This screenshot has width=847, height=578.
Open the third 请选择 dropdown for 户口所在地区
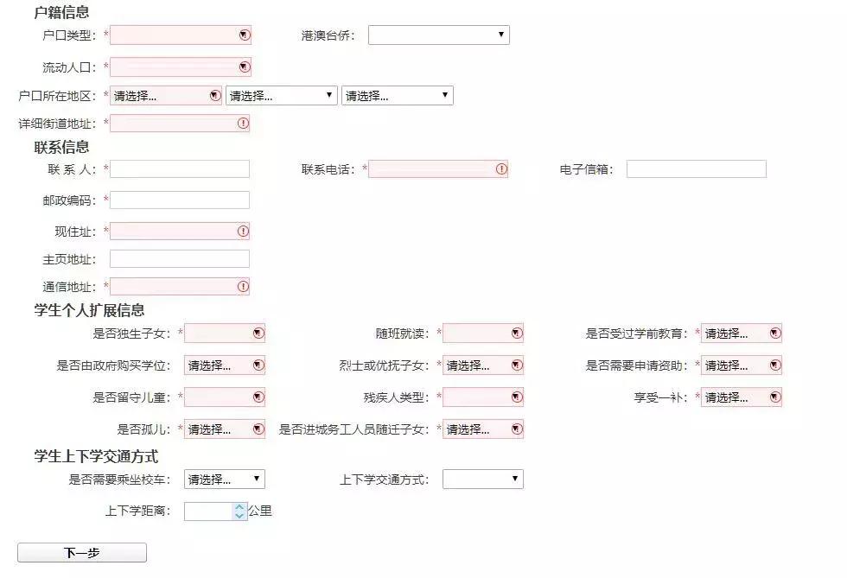(x=398, y=95)
